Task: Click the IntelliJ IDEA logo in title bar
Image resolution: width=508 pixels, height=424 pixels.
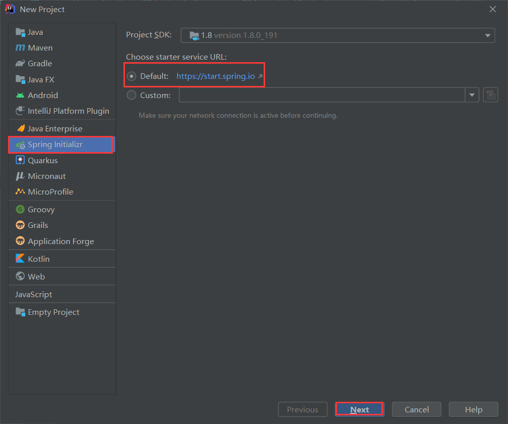Action: (10, 9)
